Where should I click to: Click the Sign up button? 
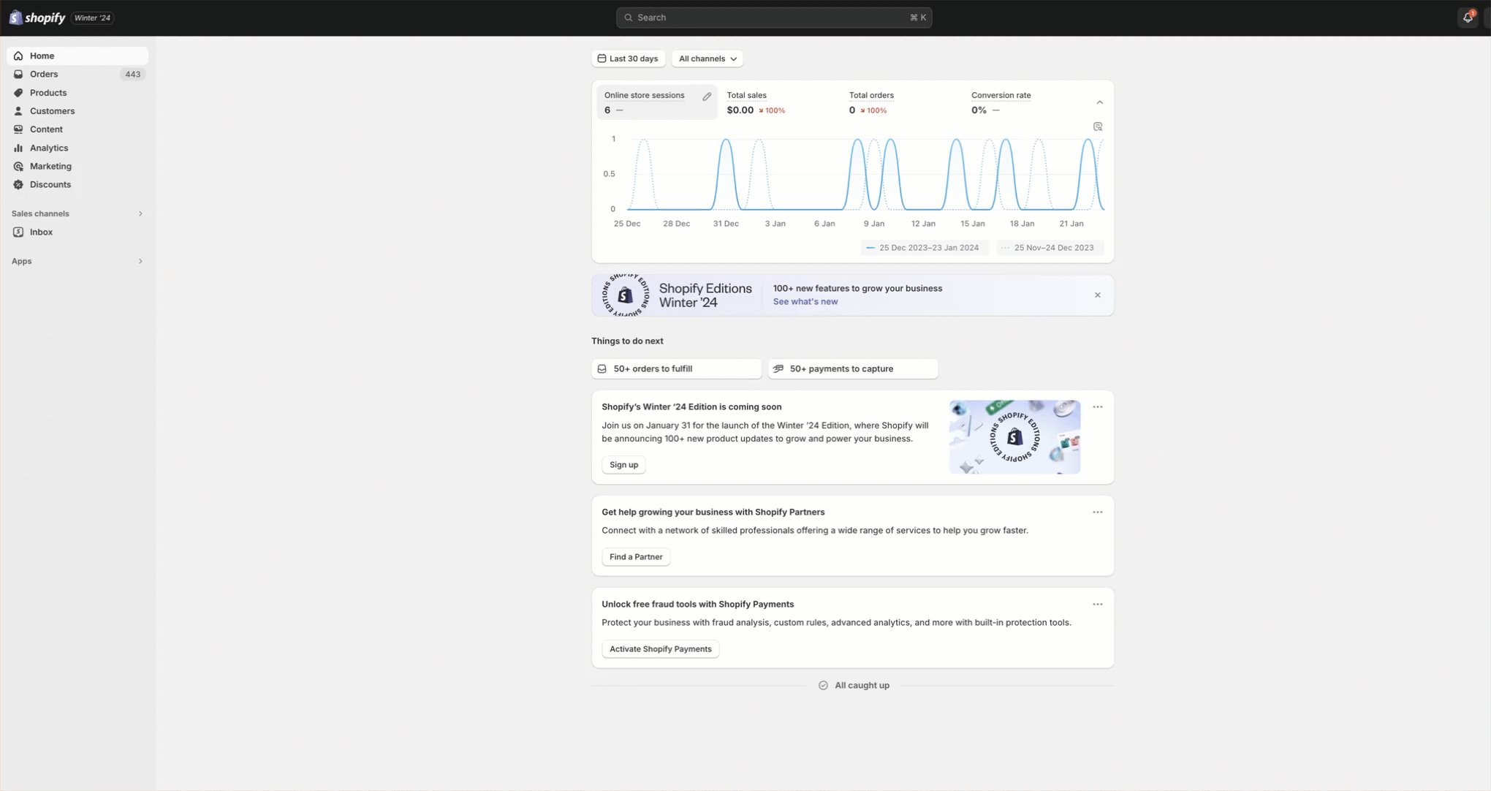click(x=623, y=465)
